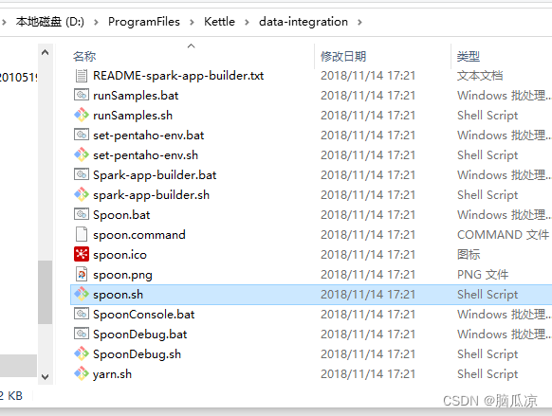Expand the chevron after 本地磁盘 (D:)
This screenshot has height=416, width=552.
click(96, 22)
